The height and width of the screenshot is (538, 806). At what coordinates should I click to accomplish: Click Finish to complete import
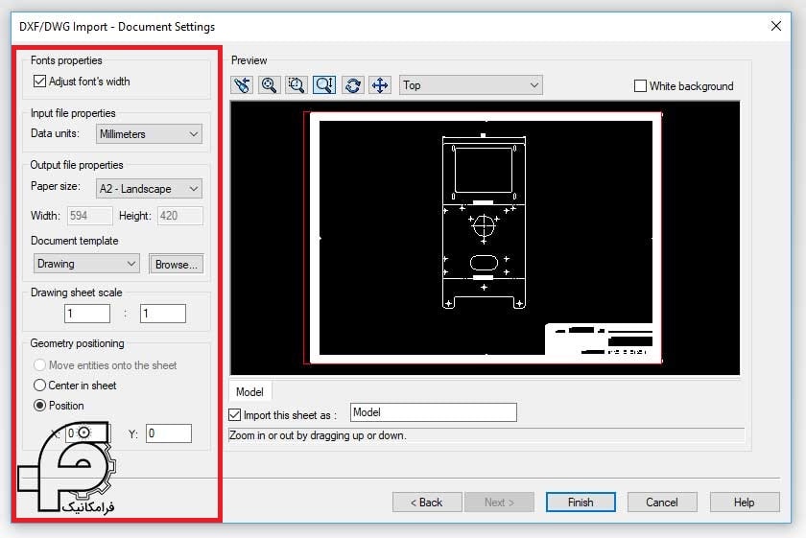point(581,502)
